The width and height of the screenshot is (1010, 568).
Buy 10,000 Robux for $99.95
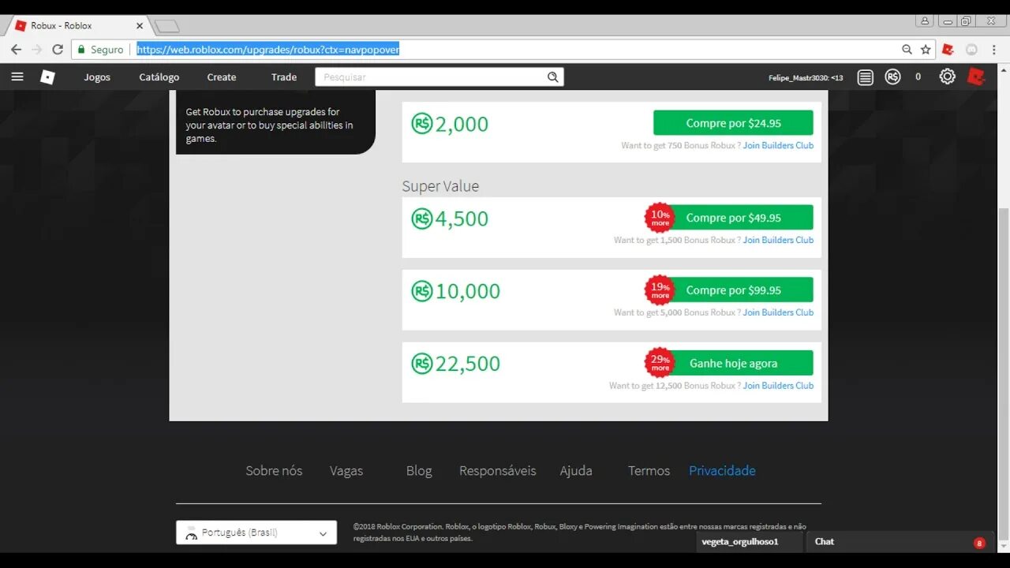(733, 290)
